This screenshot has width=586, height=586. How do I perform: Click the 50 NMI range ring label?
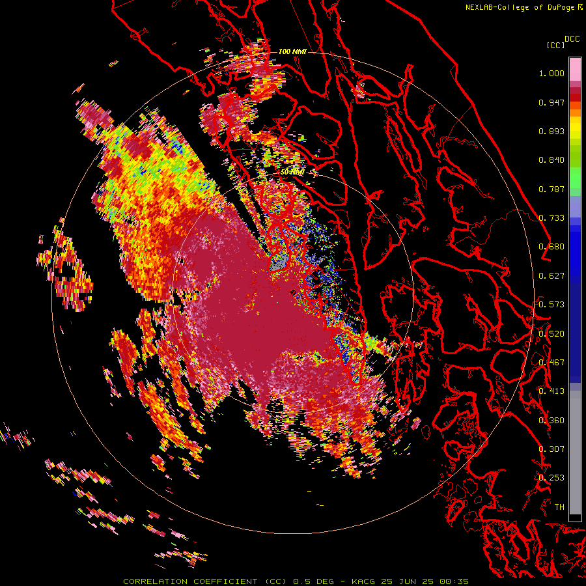(x=292, y=173)
